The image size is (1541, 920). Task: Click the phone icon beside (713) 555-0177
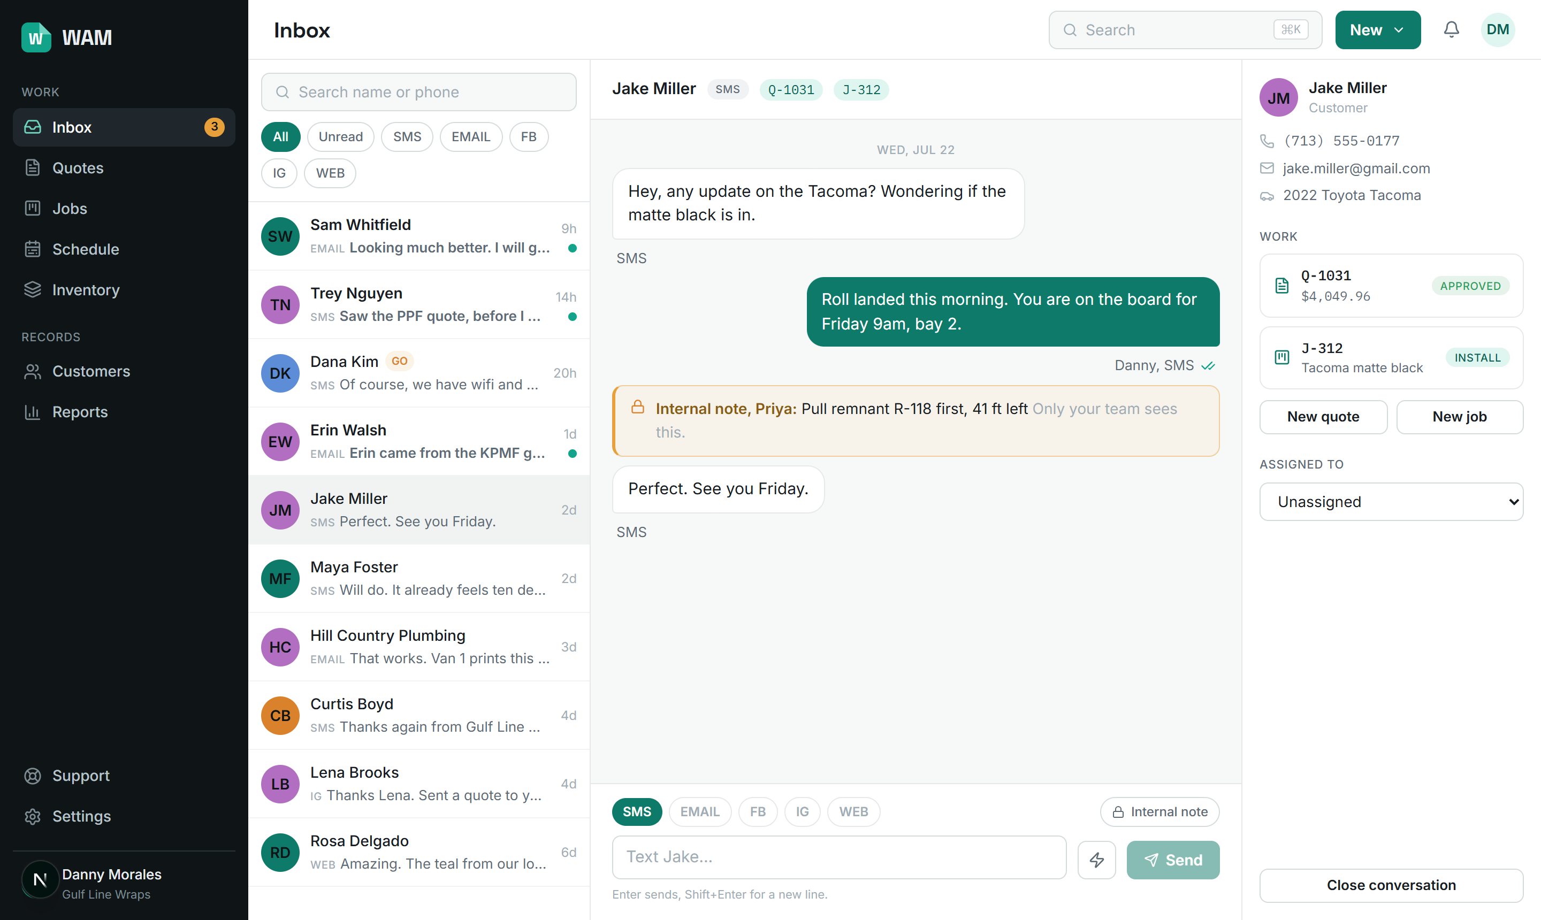(x=1267, y=141)
